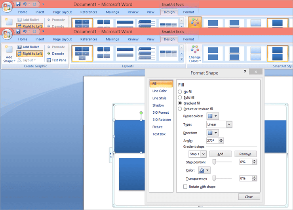
Task: Open the Layout dropdown in Create Graphic group
Action: coord(27,60)
